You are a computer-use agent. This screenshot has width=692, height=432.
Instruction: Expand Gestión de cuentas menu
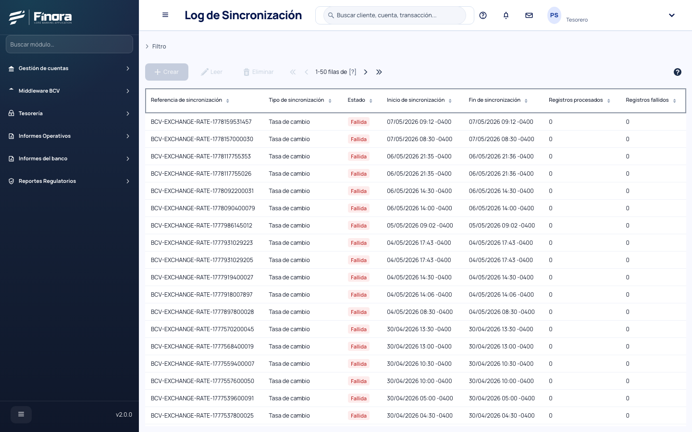point(69,68)
